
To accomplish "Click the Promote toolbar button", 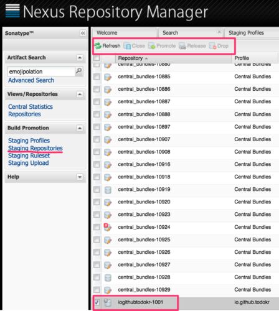I will pyautogui.click(x=162, y=46).
